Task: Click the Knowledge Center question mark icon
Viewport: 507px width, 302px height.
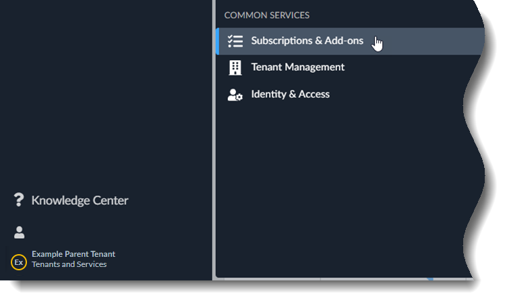Action: (x=19, y=200)
